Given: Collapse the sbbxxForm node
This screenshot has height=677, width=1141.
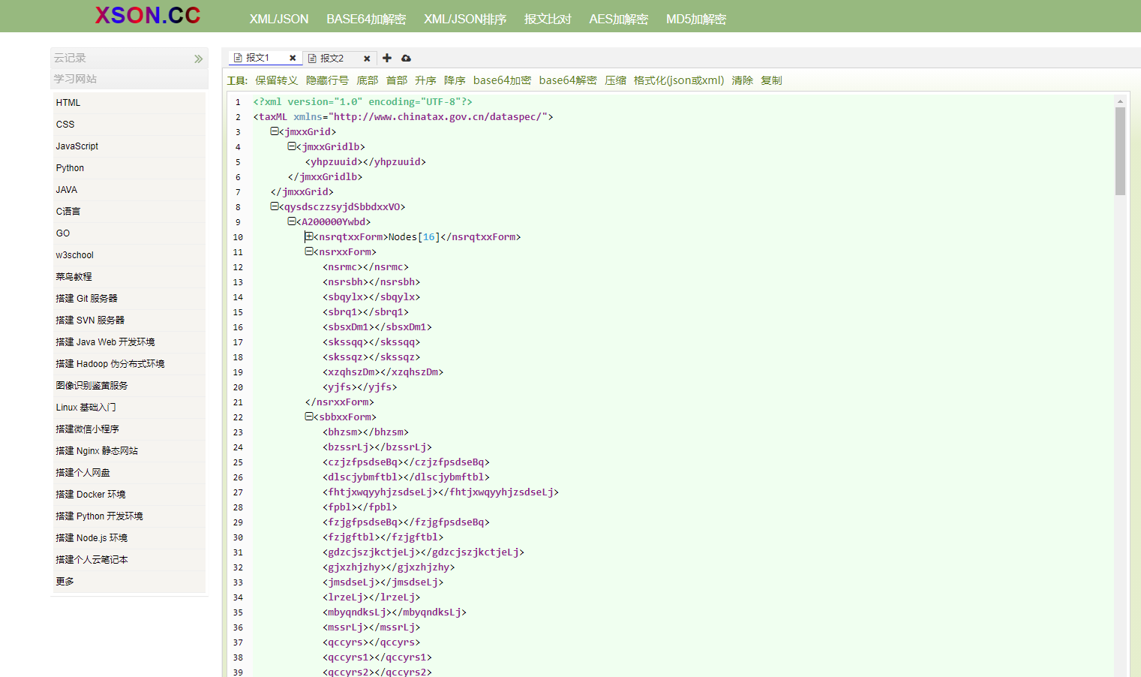Looking at the screenshot, I should coord(309,417).
